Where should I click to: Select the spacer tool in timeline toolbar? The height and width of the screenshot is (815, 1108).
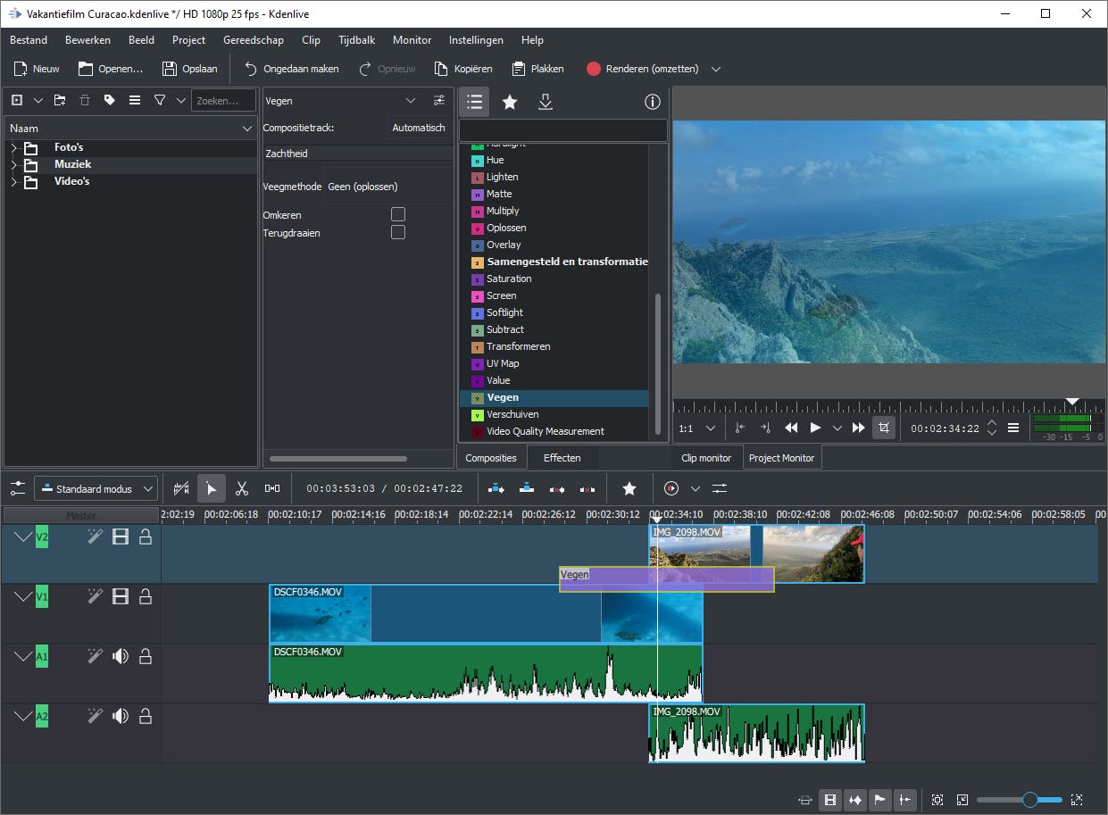point(272,488)
